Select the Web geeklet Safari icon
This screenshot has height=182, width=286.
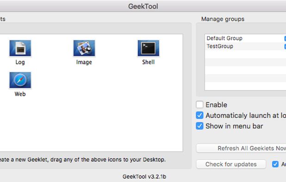click(x=20, y=80)
